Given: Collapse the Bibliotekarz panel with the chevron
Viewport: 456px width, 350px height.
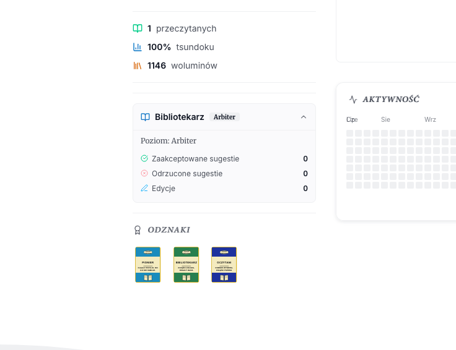Looking at the screenshot, I should click(x=304, y=117).
